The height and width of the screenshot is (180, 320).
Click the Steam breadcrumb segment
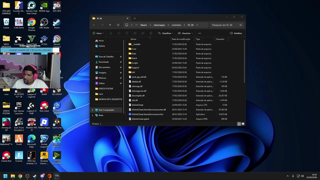pyautogui.click(x=143, y=25)
